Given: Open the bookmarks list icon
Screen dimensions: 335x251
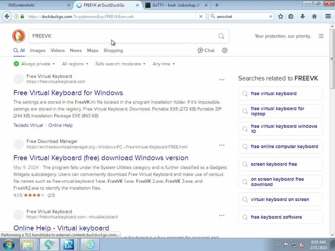Looking at the screenshot, I should [x=291, y=16].
